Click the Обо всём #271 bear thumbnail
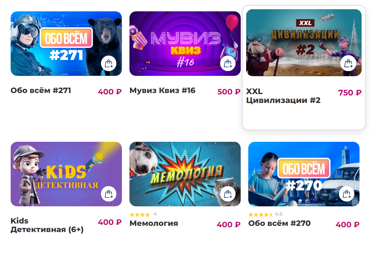The height and width of the screenshot is (264, 376). coord(66,44)
